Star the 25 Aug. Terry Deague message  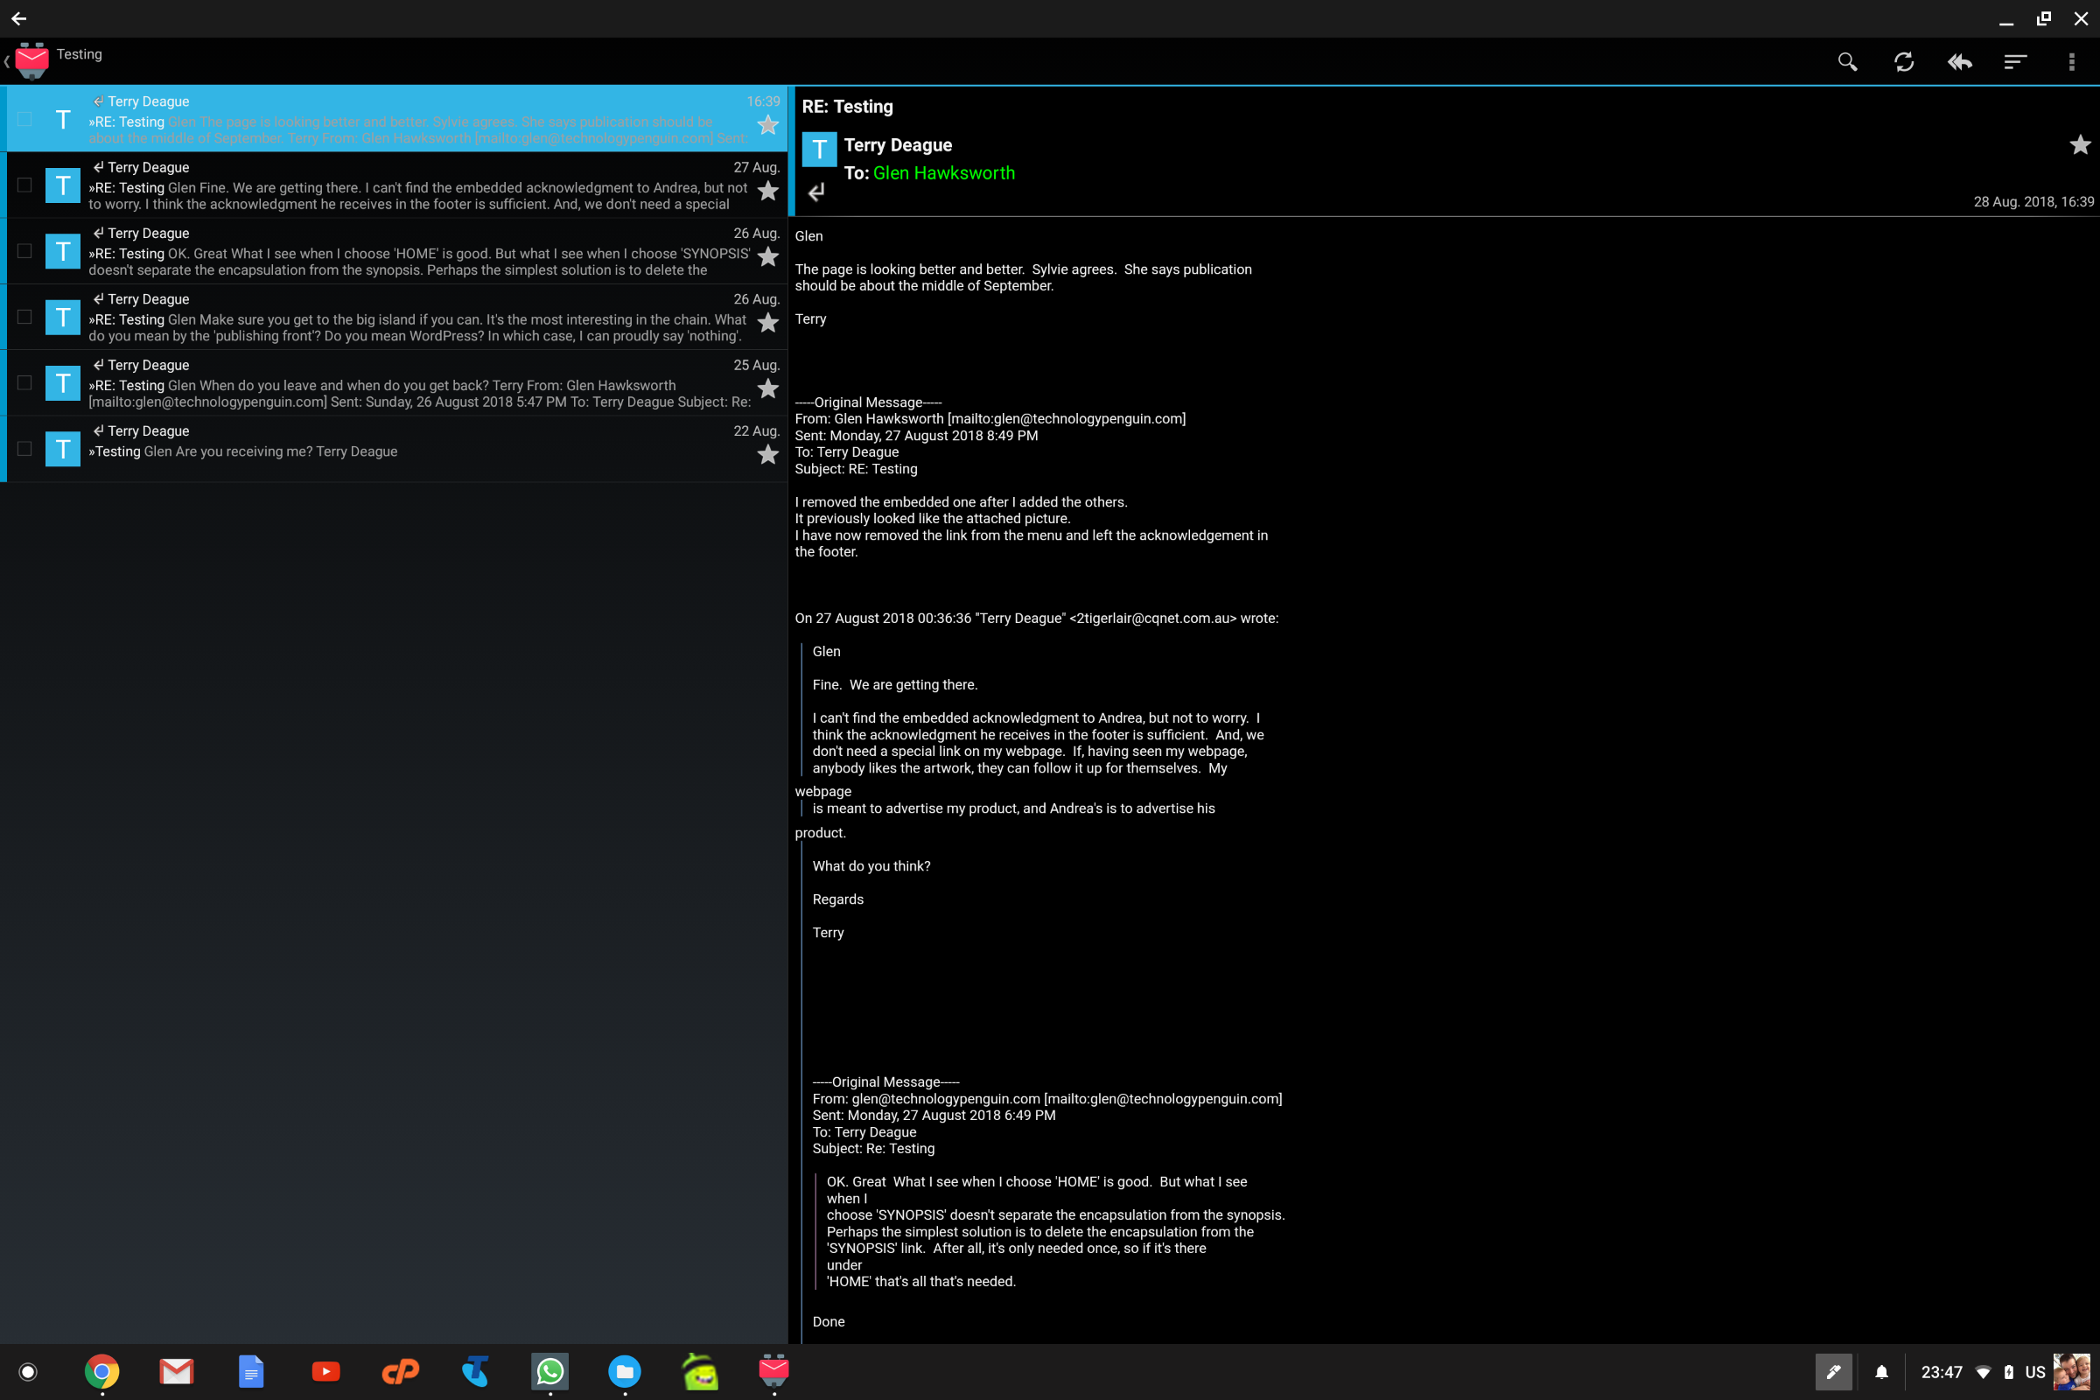[768, 389]
